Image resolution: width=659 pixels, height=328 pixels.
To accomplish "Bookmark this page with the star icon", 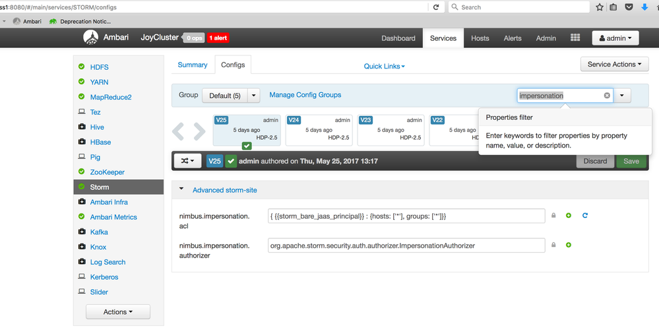I will point(600,7).
